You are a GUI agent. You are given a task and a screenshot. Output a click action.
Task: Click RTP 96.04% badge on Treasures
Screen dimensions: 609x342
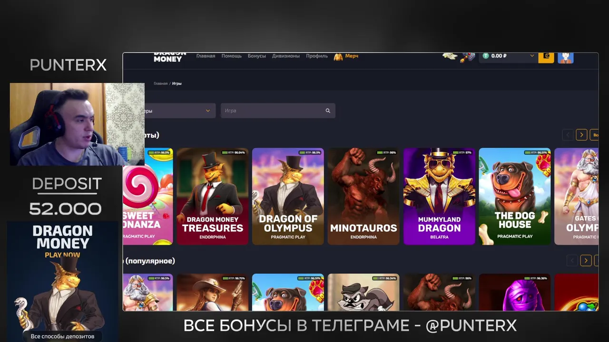point(233,152)
